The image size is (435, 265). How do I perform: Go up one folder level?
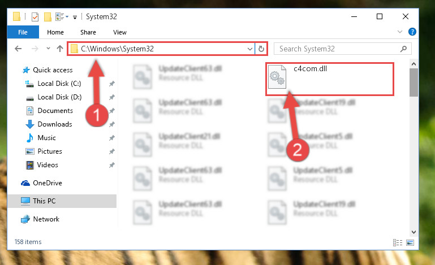[x=60, y=49]
